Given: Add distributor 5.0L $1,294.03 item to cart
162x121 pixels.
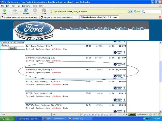Looking at the screenshot, I should coord(118,76).
